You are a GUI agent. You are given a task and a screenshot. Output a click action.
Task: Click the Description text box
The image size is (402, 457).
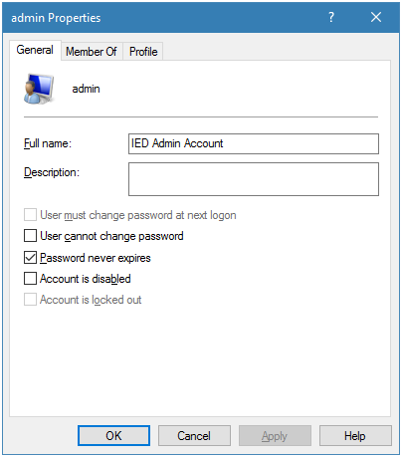[x=254, y=179]
